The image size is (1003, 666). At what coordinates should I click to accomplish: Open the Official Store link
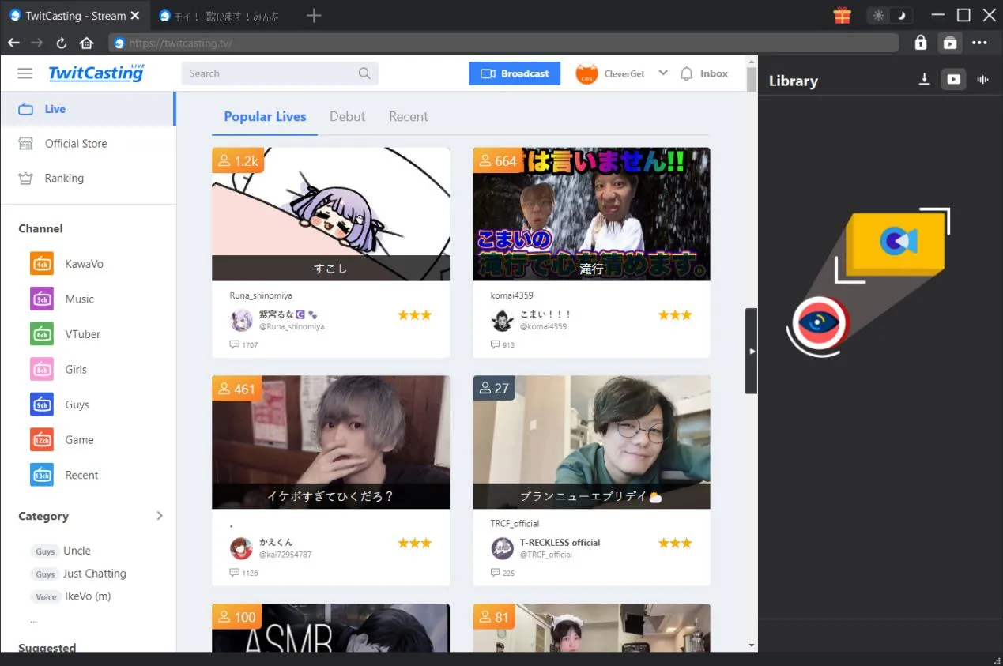76,144
